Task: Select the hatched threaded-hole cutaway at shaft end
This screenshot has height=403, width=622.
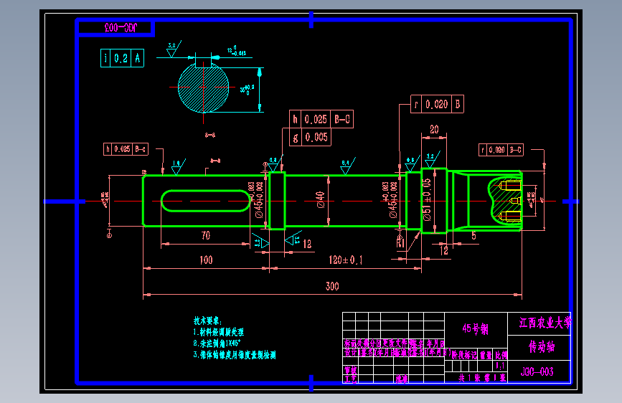Action: (504, 201)
